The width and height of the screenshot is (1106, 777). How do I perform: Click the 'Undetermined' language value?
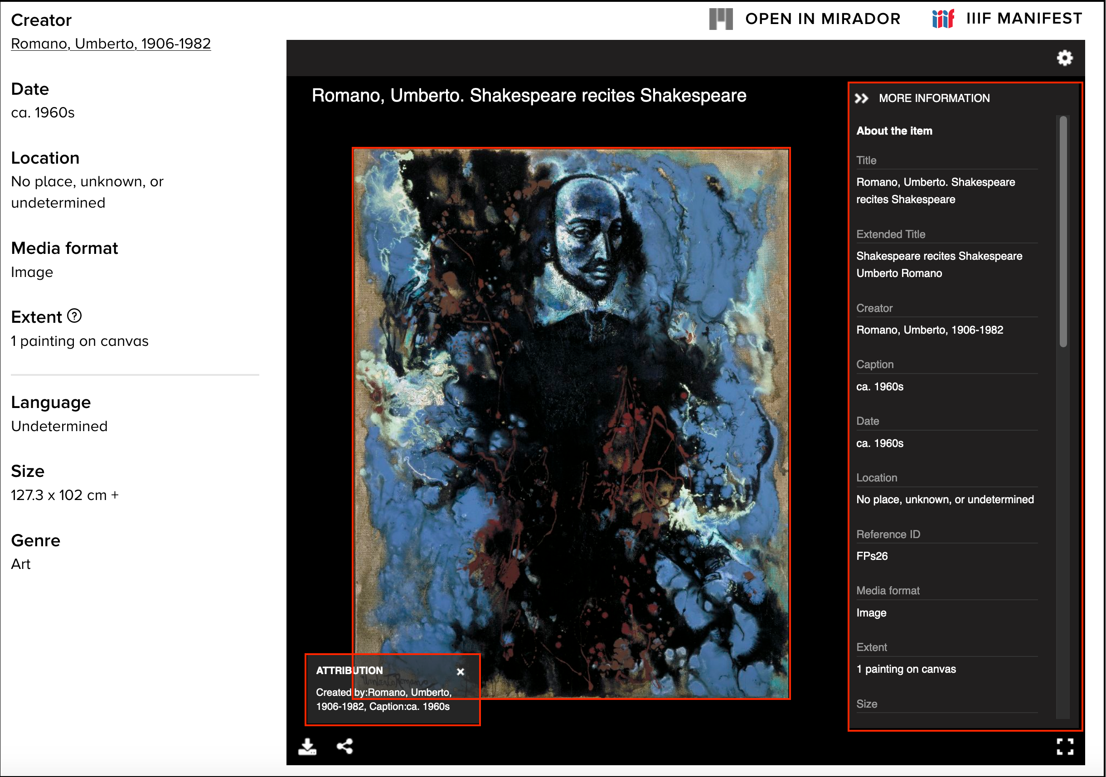pos(59,426)
